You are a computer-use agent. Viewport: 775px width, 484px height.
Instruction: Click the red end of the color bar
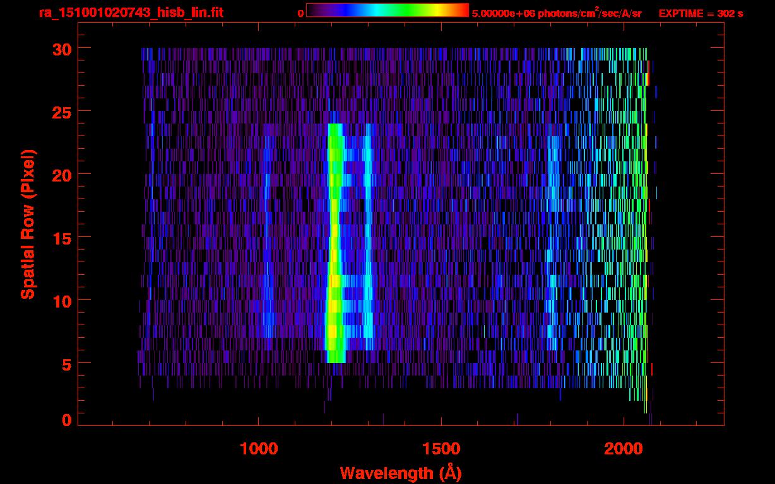coord(462,11)
